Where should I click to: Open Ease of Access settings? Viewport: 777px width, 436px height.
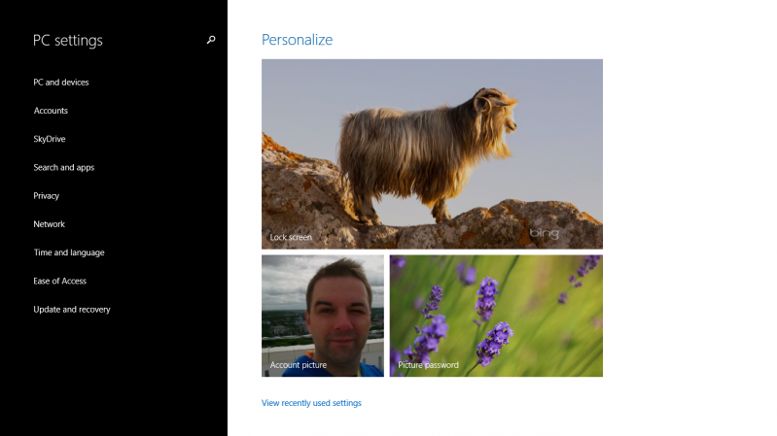(x=59, y=282)
